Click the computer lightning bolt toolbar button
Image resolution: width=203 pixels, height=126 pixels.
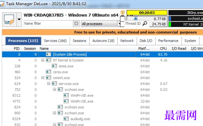click(9, 20)
